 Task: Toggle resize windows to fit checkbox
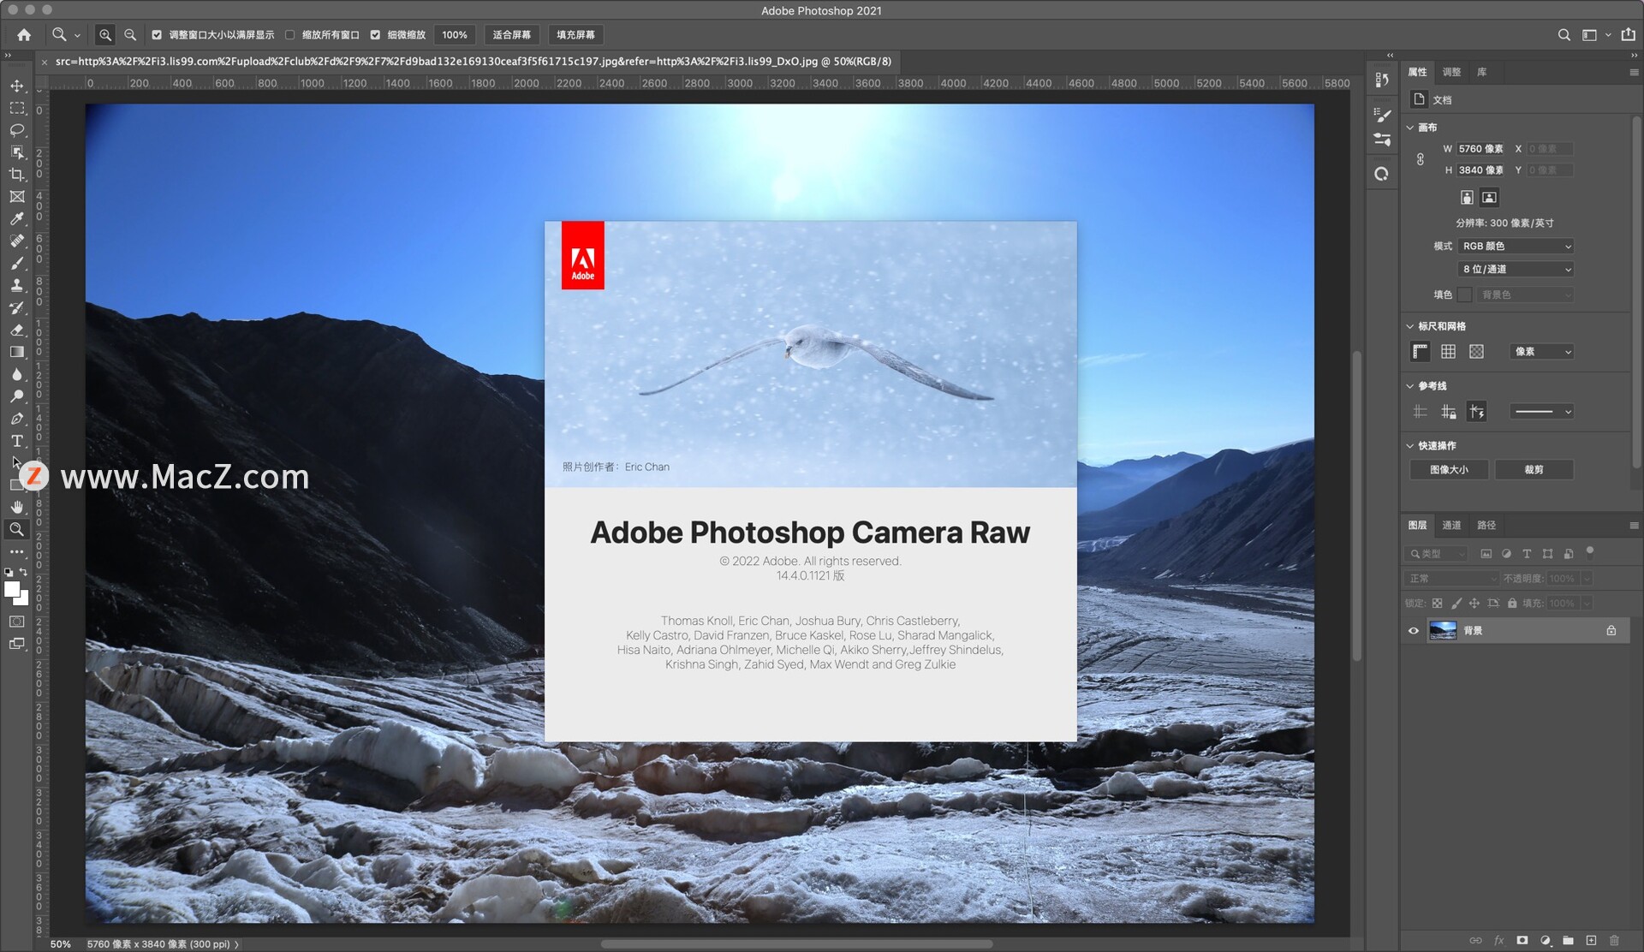coord(157,35)
